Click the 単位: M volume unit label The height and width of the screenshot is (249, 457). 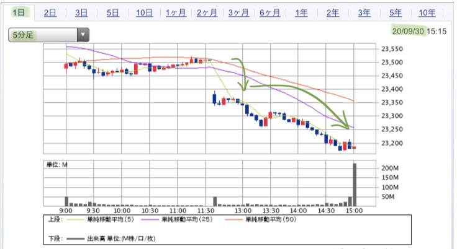(57, 165)
